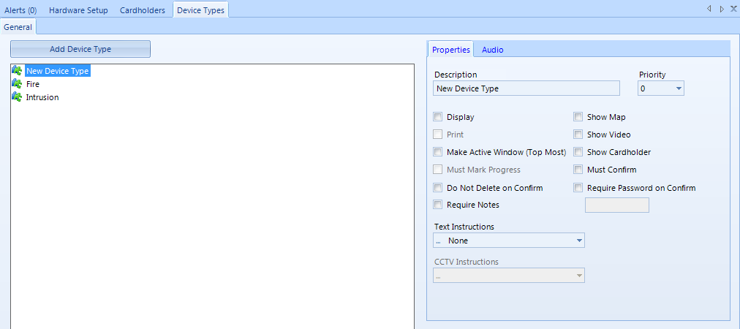Click into the Description text field
The height and width of the screenshot is (329, 740).
pos(526,88)
